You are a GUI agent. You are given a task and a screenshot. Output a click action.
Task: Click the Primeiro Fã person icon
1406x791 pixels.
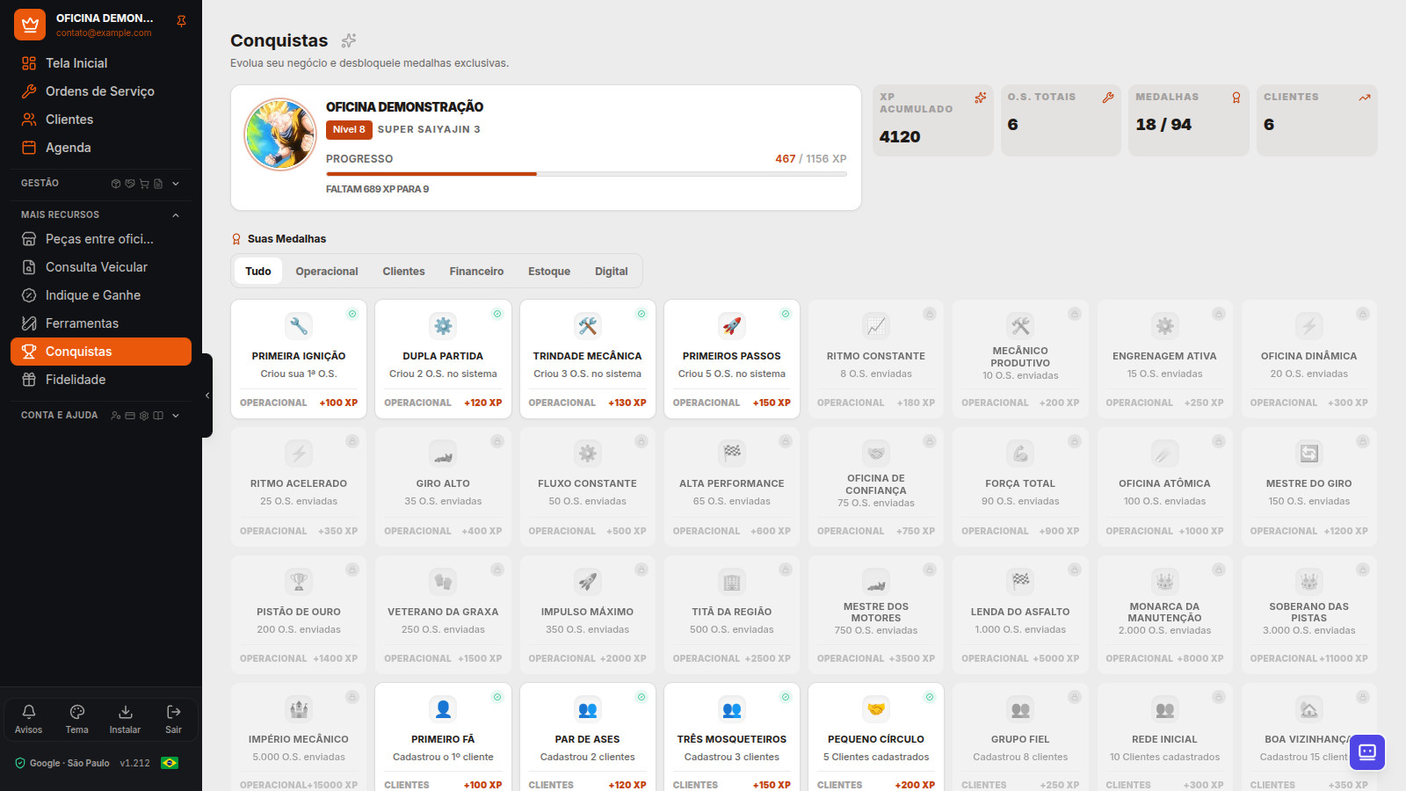tap(443, 709)
